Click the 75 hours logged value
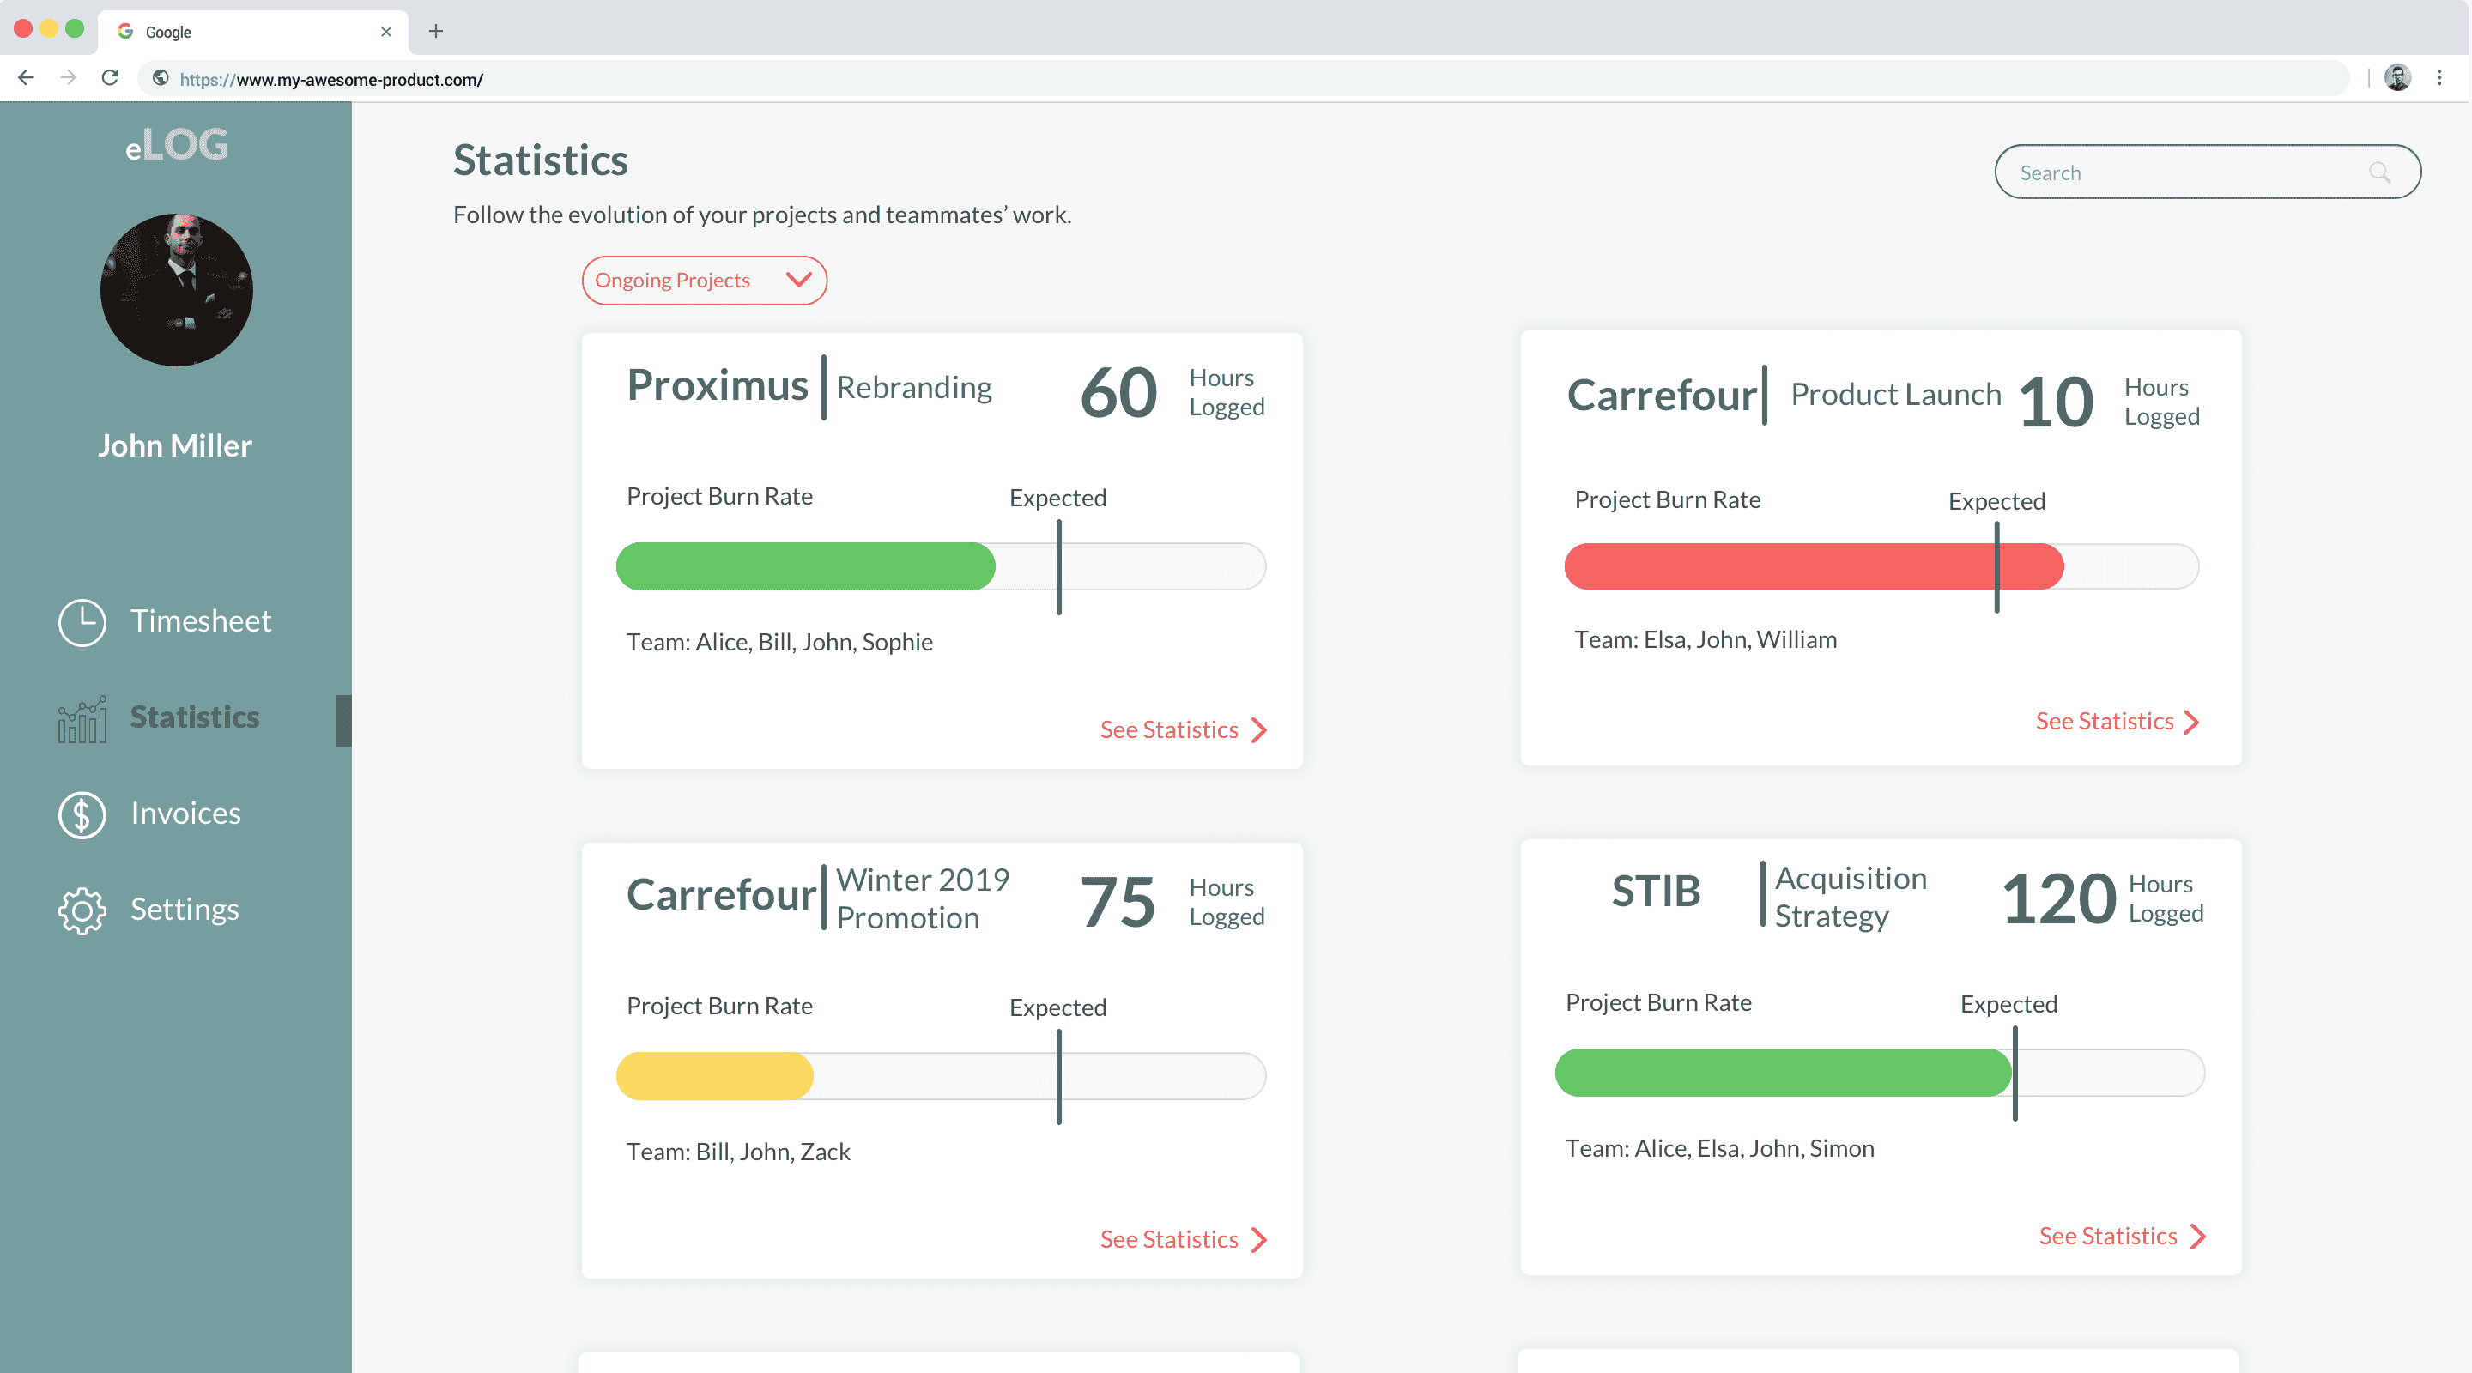The height and width of the screenshot is (1373, 2472). tap(1118, 903)
